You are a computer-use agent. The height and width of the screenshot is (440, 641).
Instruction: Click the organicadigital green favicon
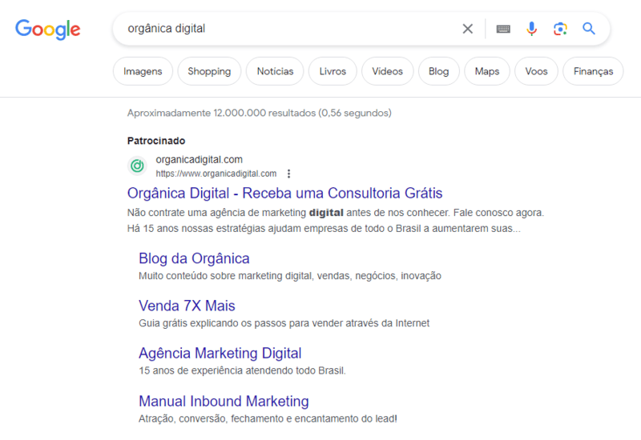click(137, 166)
